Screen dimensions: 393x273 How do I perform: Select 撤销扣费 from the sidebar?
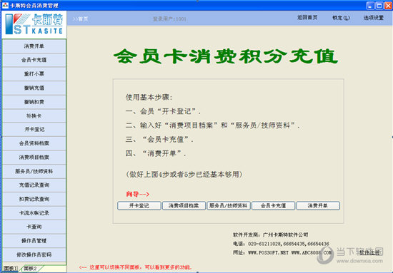pos(34,102)
